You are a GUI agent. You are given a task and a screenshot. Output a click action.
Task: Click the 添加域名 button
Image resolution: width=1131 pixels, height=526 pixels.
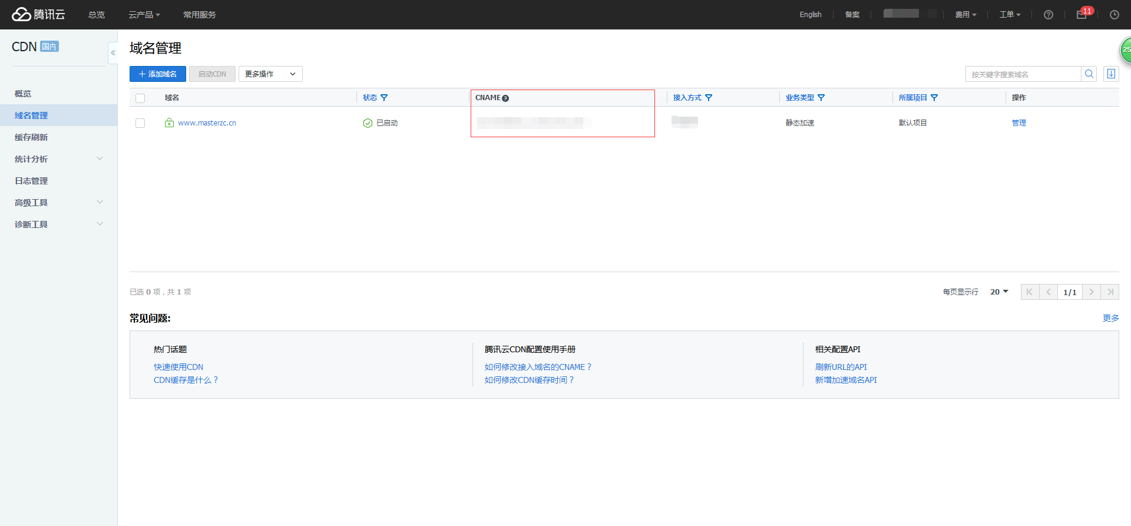point(158,74)
